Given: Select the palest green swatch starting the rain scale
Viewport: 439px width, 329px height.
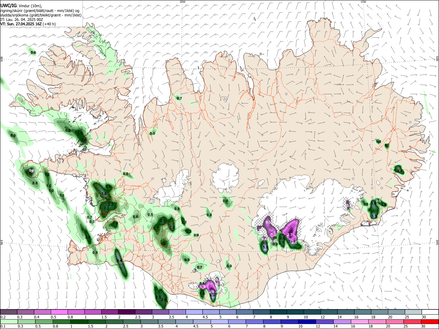Looking at the screenshot, I should 9,322.
